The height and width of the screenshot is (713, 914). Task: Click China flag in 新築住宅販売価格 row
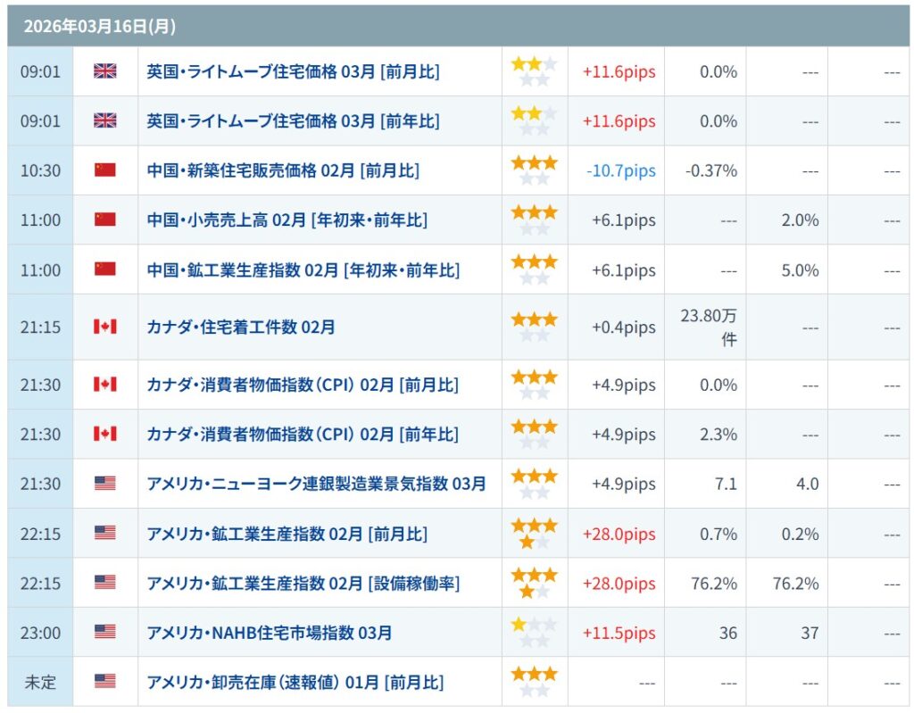pos(104,170)
